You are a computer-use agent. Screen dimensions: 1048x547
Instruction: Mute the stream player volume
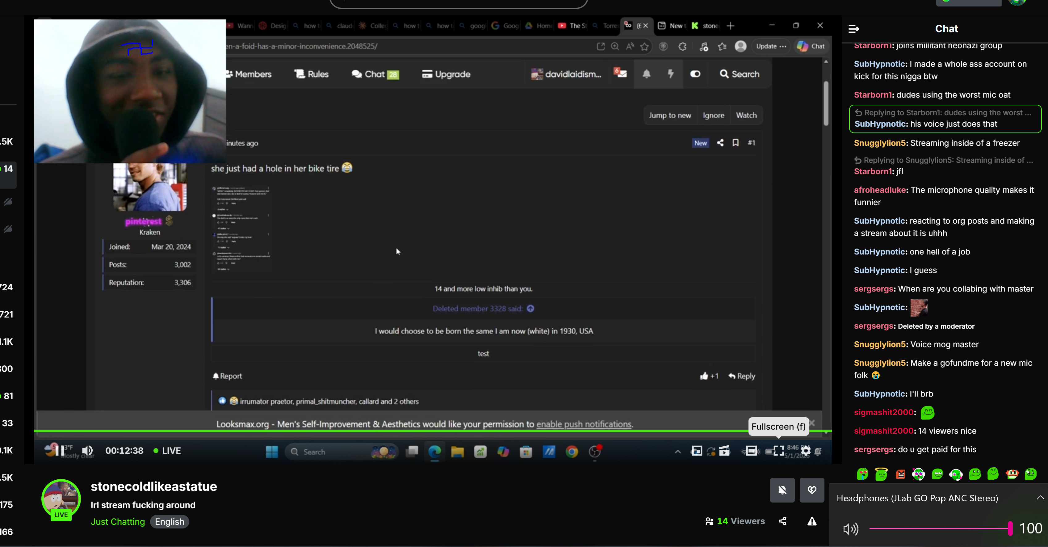click(x=87, y=451)
